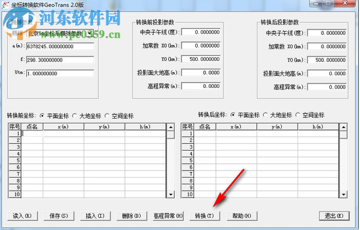This screenshot has height=230, width=360.
Task: Select 空间坐标 for 转换后坐标
Action: [x=297, y=115]
